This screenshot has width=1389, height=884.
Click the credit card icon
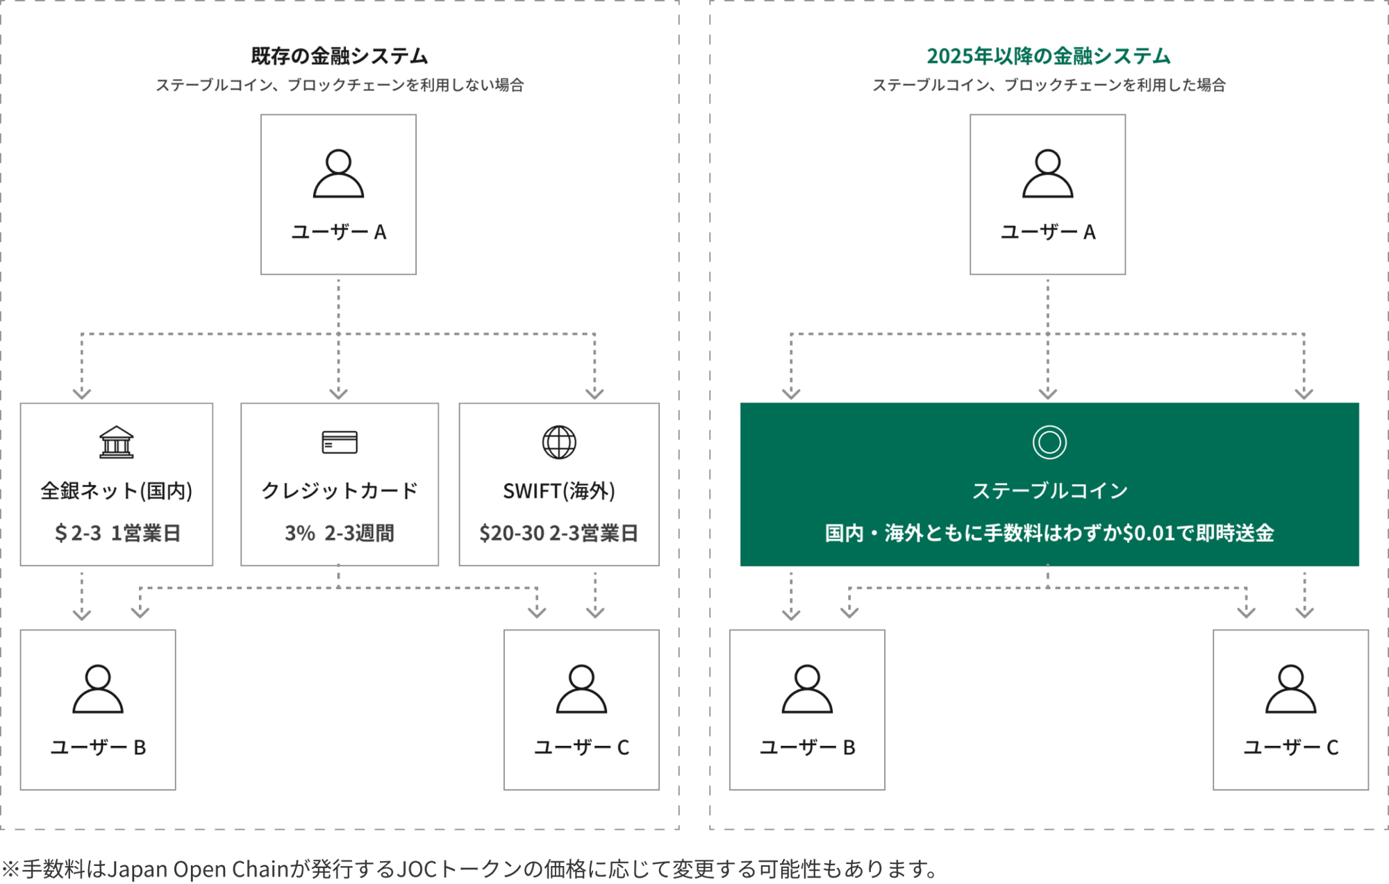click(340, 442)
